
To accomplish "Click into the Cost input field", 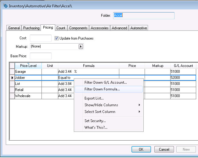I will click(x=41, y=38).
